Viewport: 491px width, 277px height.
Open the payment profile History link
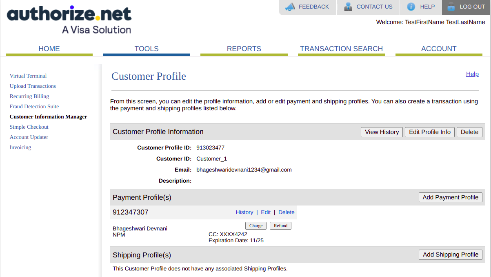244,212
